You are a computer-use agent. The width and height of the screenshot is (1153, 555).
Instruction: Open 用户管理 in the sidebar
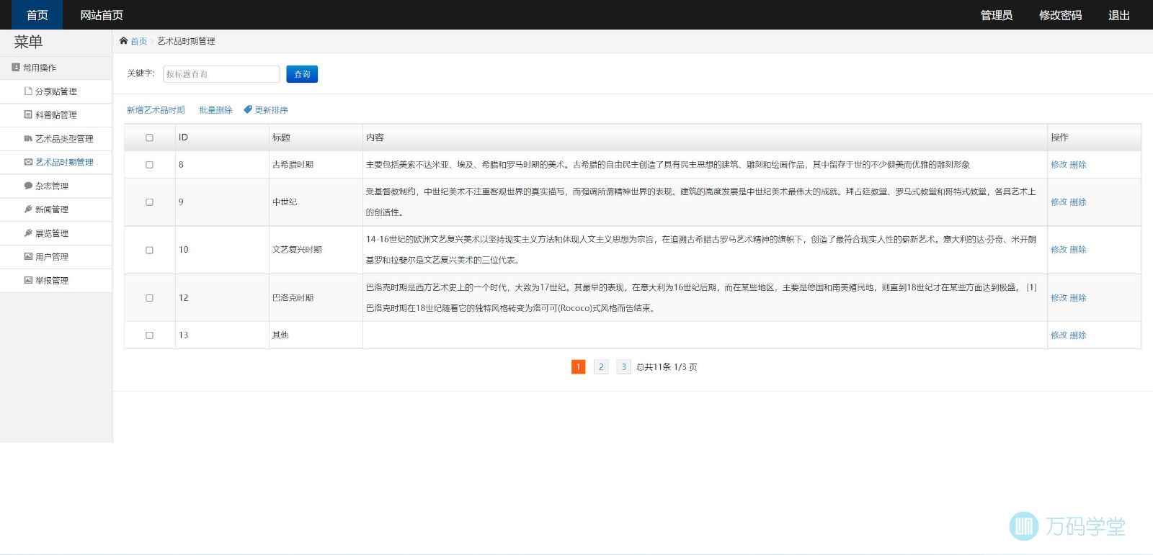tap(55, 256)
